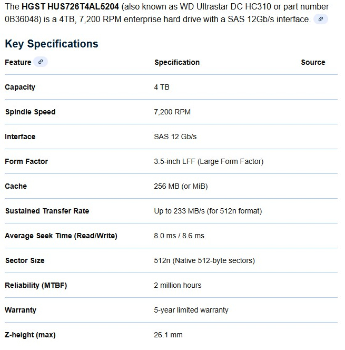Click the 5-year limited warranty value
The width and height of the screenshot is (345, 350).
(191, 310)
